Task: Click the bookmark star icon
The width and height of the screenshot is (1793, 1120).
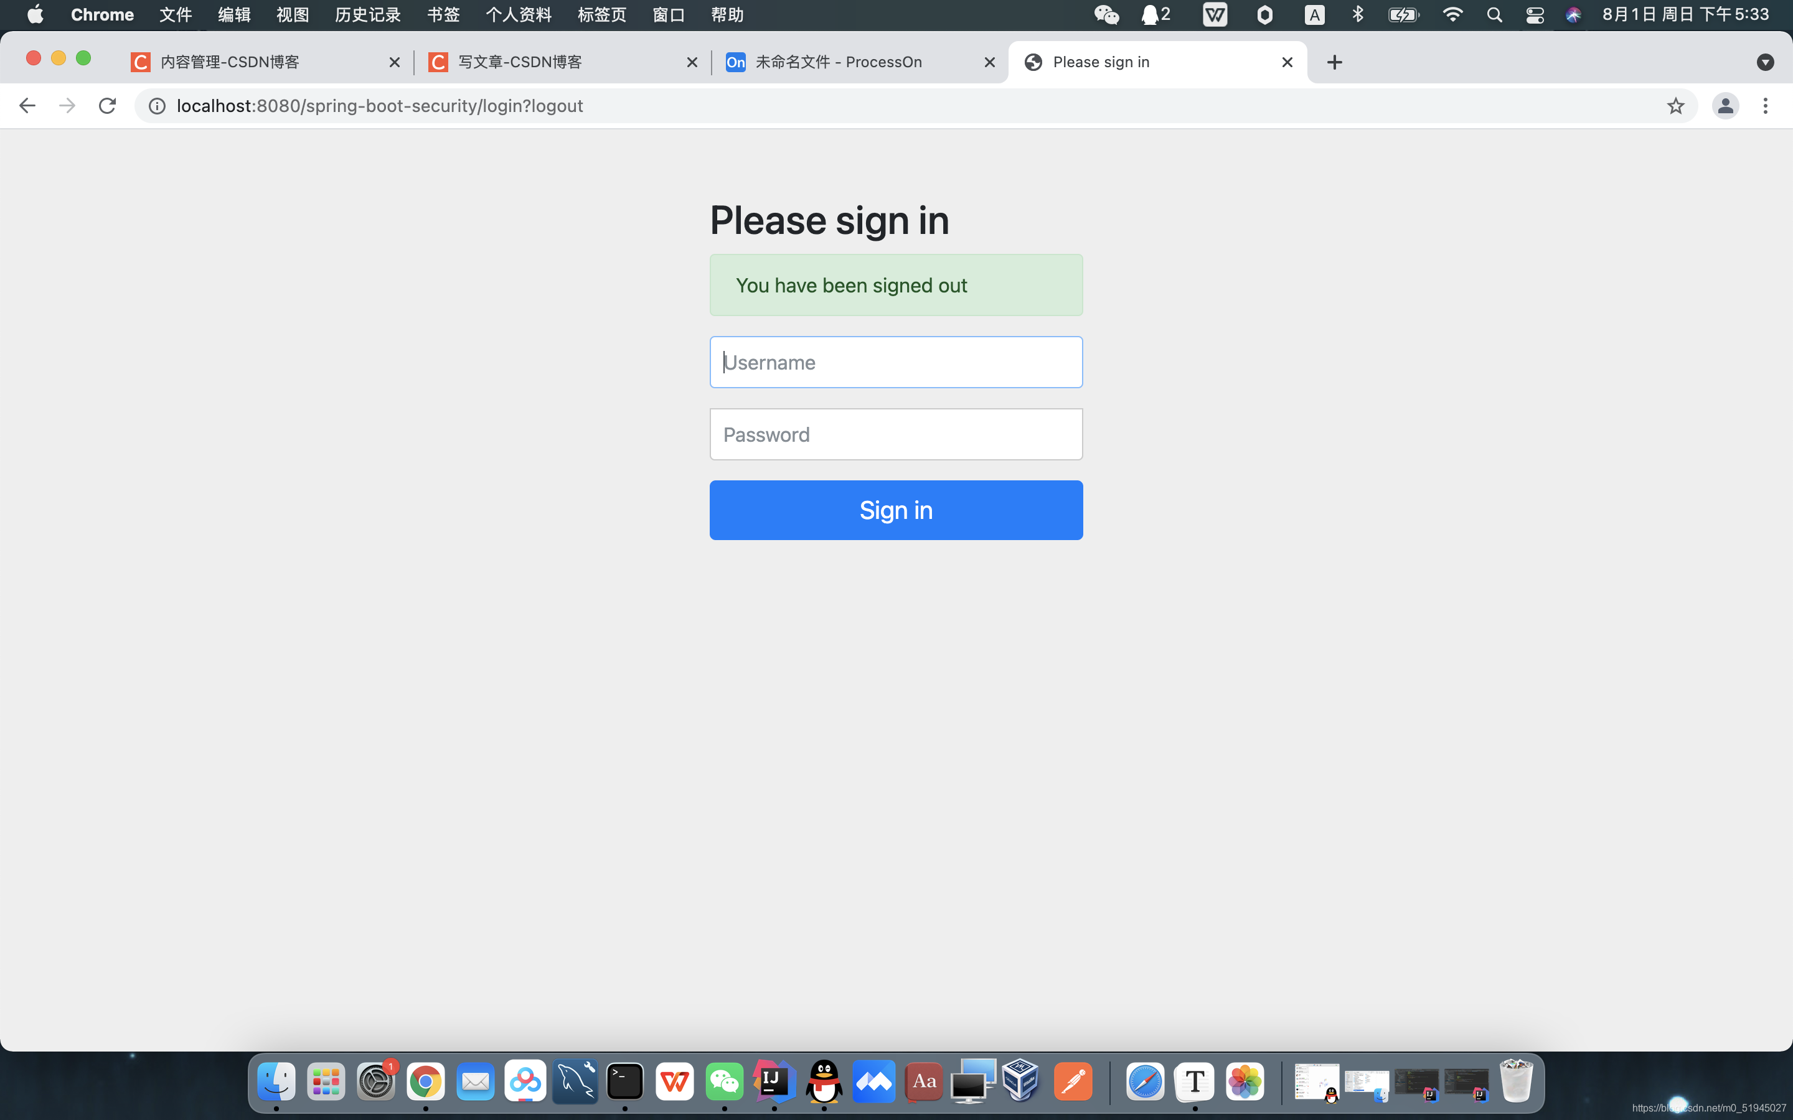Action: [1677, 106]
